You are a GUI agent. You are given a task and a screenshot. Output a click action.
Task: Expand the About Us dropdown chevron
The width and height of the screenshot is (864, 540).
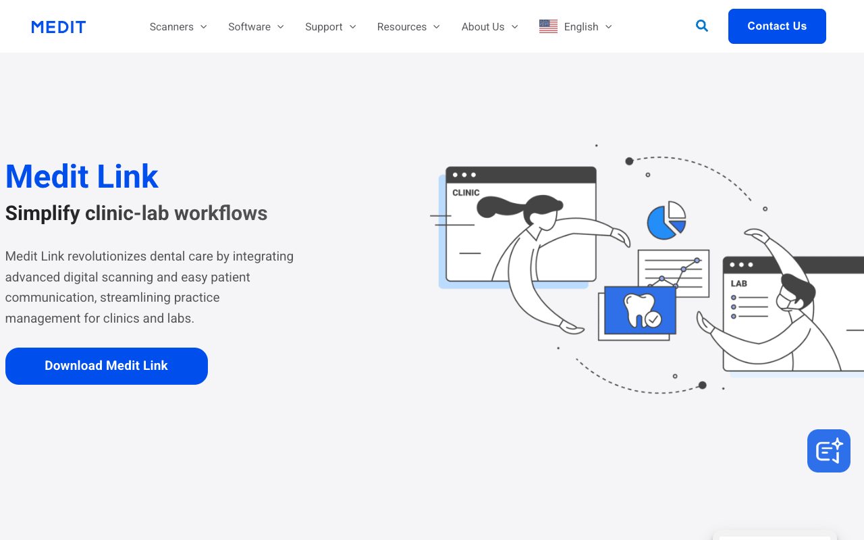click(514, 27)
